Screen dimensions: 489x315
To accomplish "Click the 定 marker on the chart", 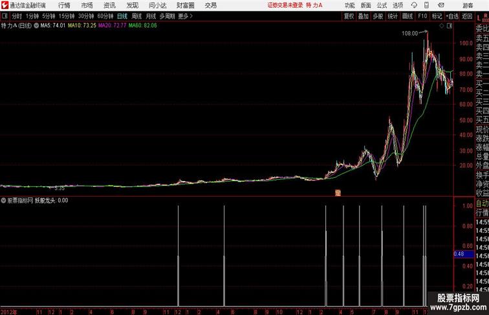I will pos(338,193).
